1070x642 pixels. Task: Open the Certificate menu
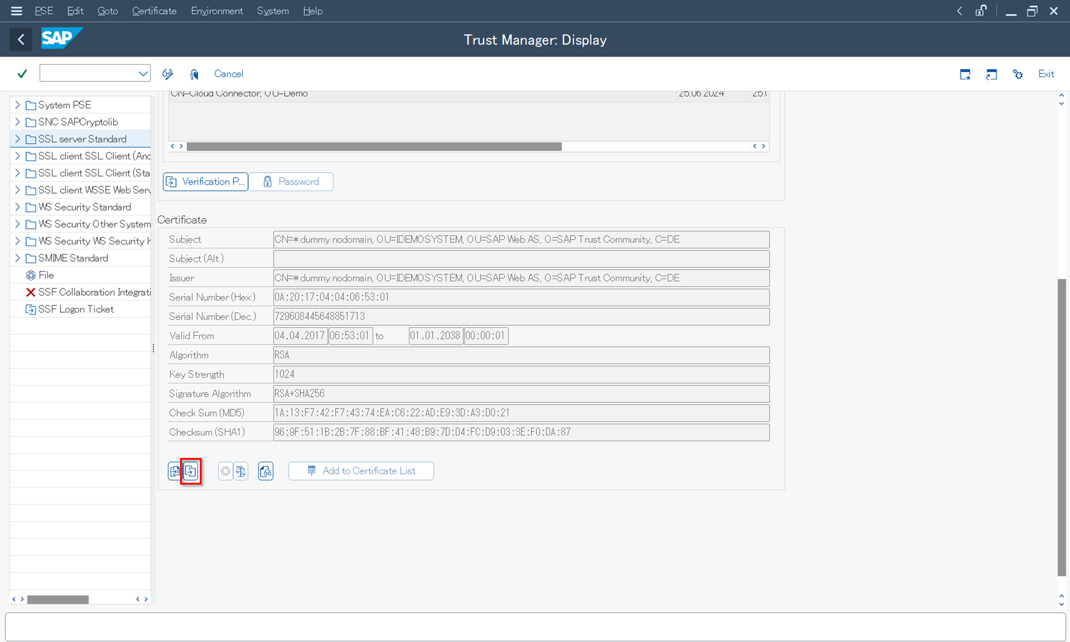154,11
